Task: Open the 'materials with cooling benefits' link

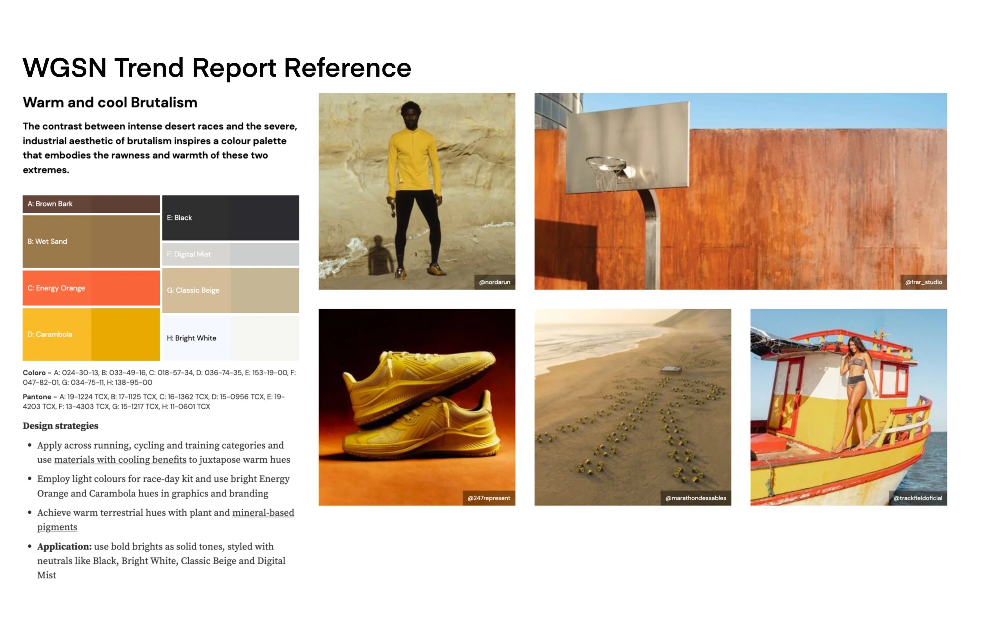Action: (120, 460)
